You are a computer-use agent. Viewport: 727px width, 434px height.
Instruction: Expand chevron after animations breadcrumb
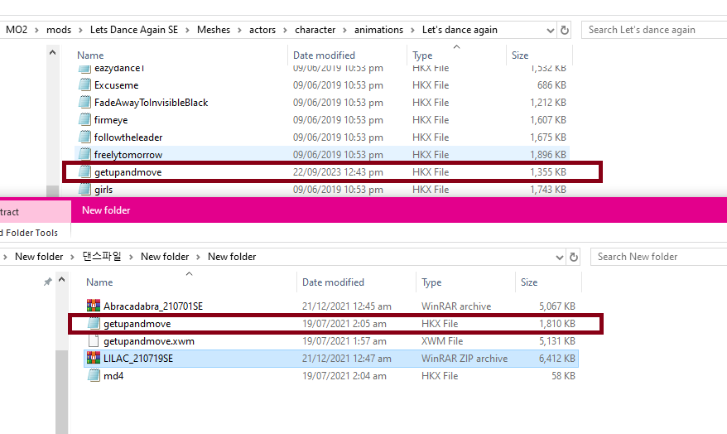(412, 30)
